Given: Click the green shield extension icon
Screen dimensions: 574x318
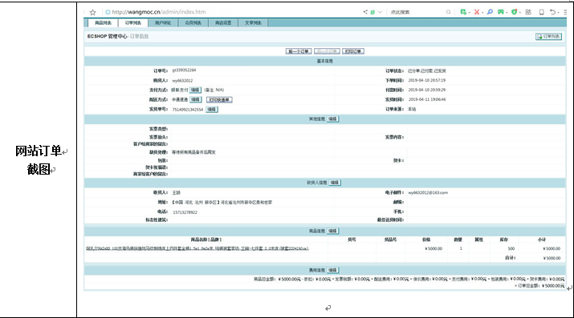Looking at the screenshot, I should (x=514, y=12).
